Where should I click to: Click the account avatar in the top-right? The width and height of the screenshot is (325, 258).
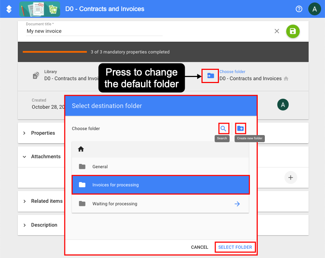[314, 9]
